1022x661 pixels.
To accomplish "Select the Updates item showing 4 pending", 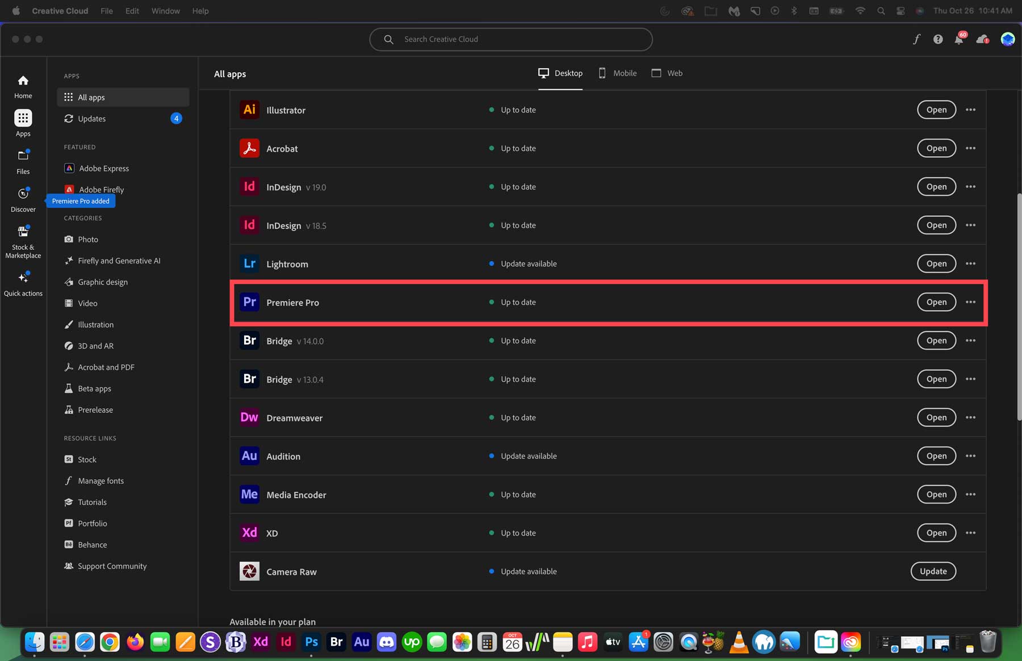I will point(123,118).
